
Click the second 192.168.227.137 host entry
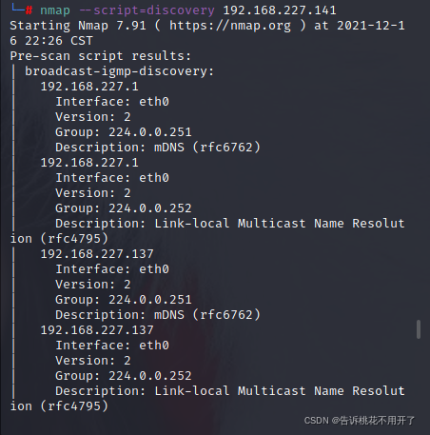click(x=97, y=330)
